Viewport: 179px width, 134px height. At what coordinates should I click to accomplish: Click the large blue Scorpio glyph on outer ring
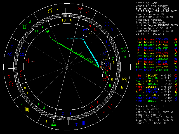click(84, 123)
